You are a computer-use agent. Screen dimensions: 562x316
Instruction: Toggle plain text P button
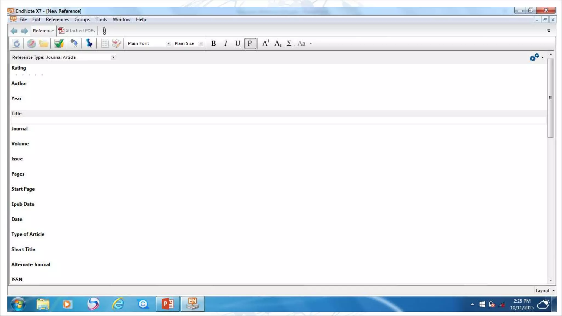[250, 43]
